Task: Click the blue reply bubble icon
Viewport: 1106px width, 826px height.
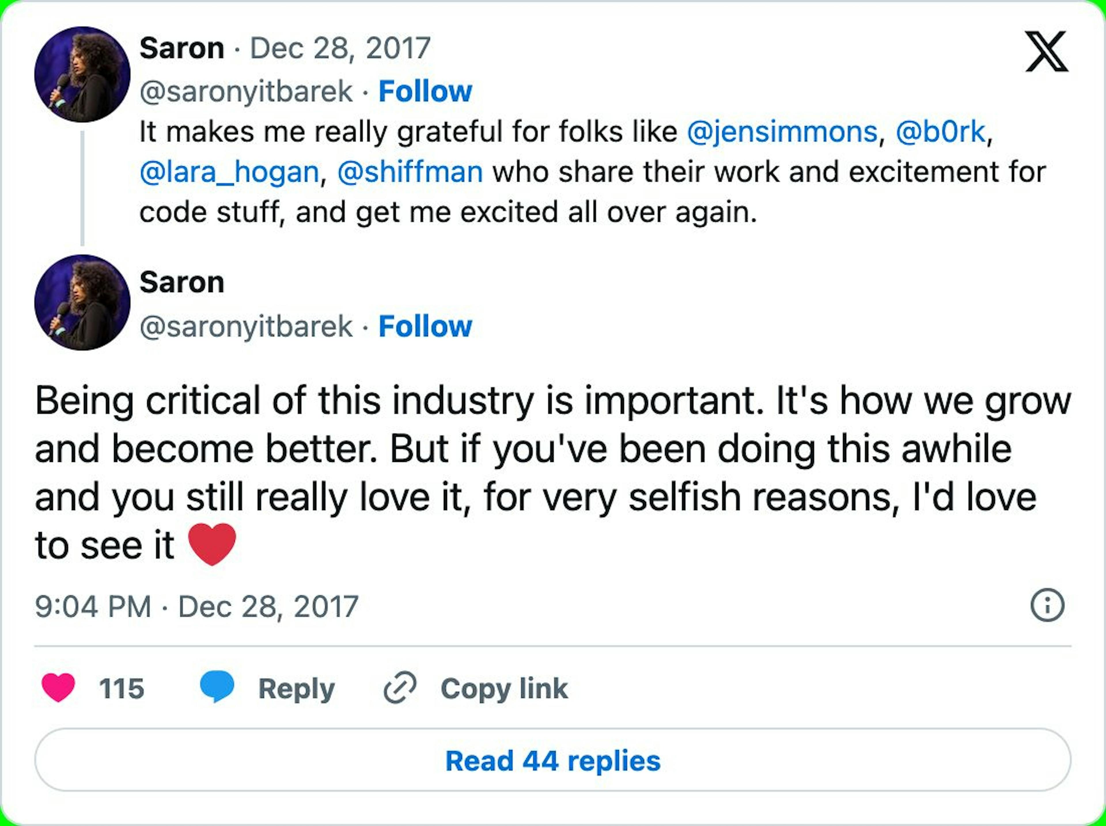Action: coord(217,687)
